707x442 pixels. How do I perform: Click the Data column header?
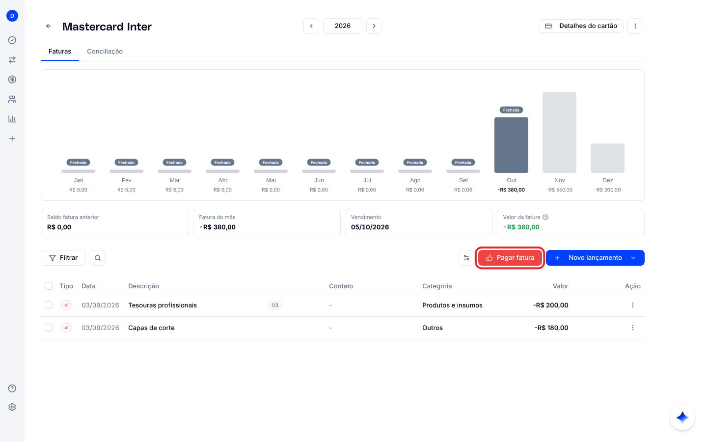click(88, 286)
